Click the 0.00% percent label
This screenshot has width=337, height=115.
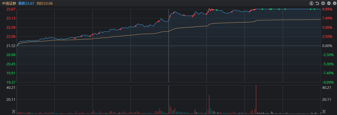tap(327, 46)
